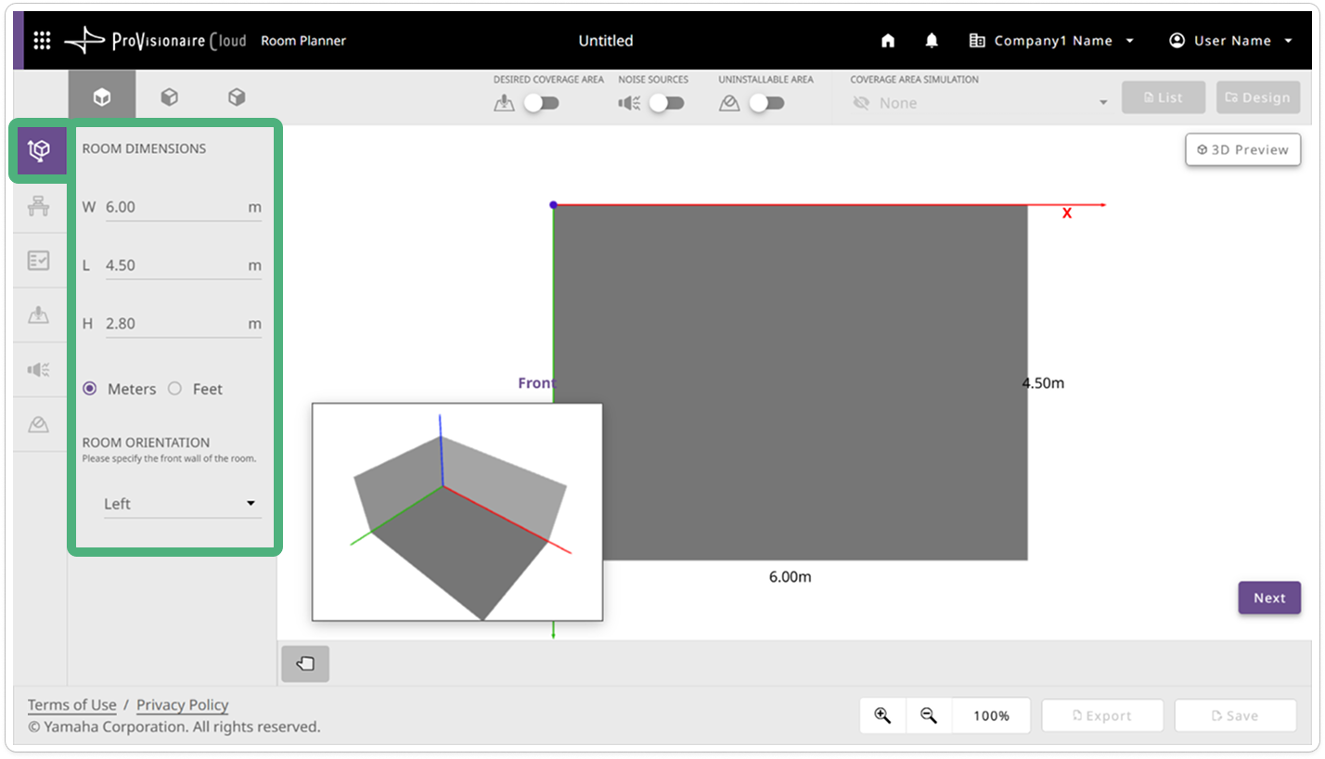Screen dimensions: 1325x759
Task: Click the 3D room thumbnail preview
Action: tap(457, 511)
